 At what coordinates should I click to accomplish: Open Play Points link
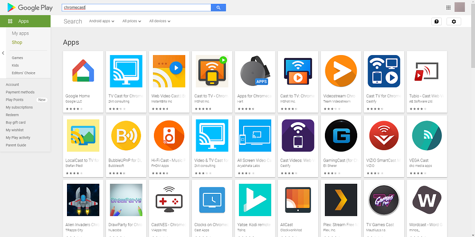15,100
